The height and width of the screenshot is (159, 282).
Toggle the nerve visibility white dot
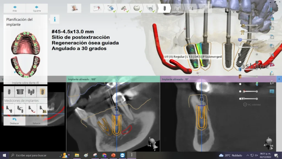[240, 91]
